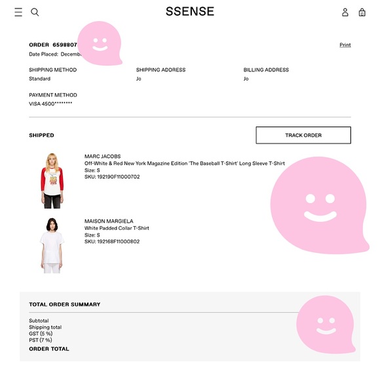Click the Baseball T-Shirt product title
The image size is (380, 380).
tap(185, 163)
